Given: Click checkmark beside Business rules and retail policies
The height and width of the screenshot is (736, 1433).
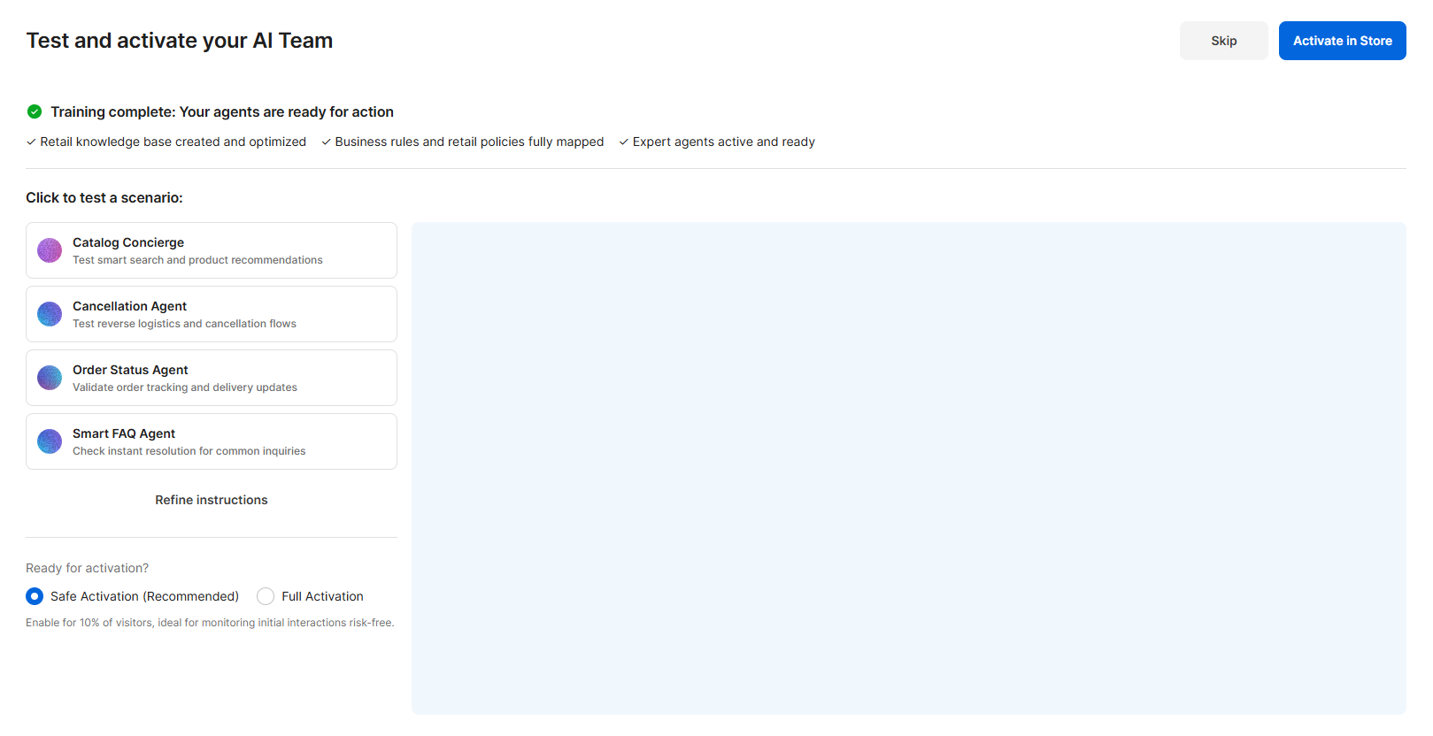Looking at the screenshot, I should click(326, 142).
